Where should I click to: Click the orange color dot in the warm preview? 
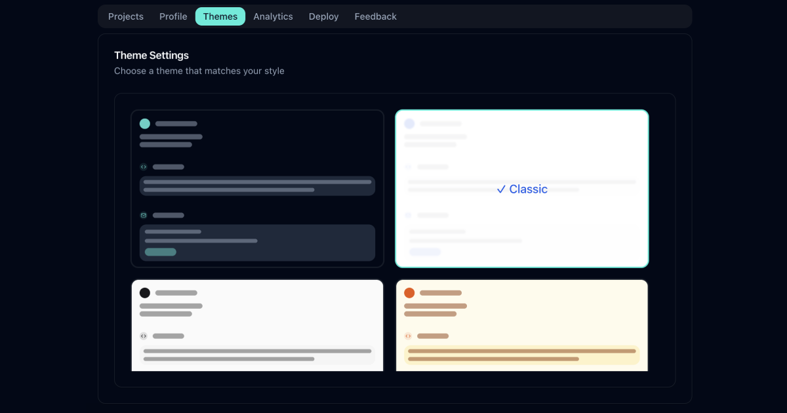pyautogui.click(x=409, y=292)
